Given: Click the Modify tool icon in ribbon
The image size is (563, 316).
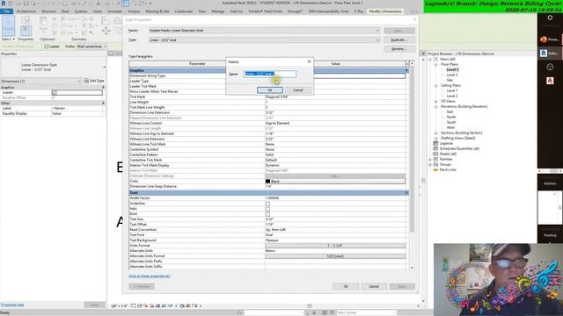Looking at the screenshot, I should tap(8, 25).
